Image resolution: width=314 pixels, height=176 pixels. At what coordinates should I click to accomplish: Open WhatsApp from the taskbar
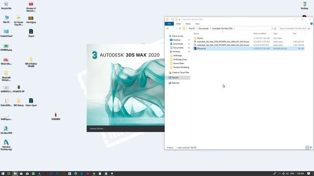coord(33,174)
